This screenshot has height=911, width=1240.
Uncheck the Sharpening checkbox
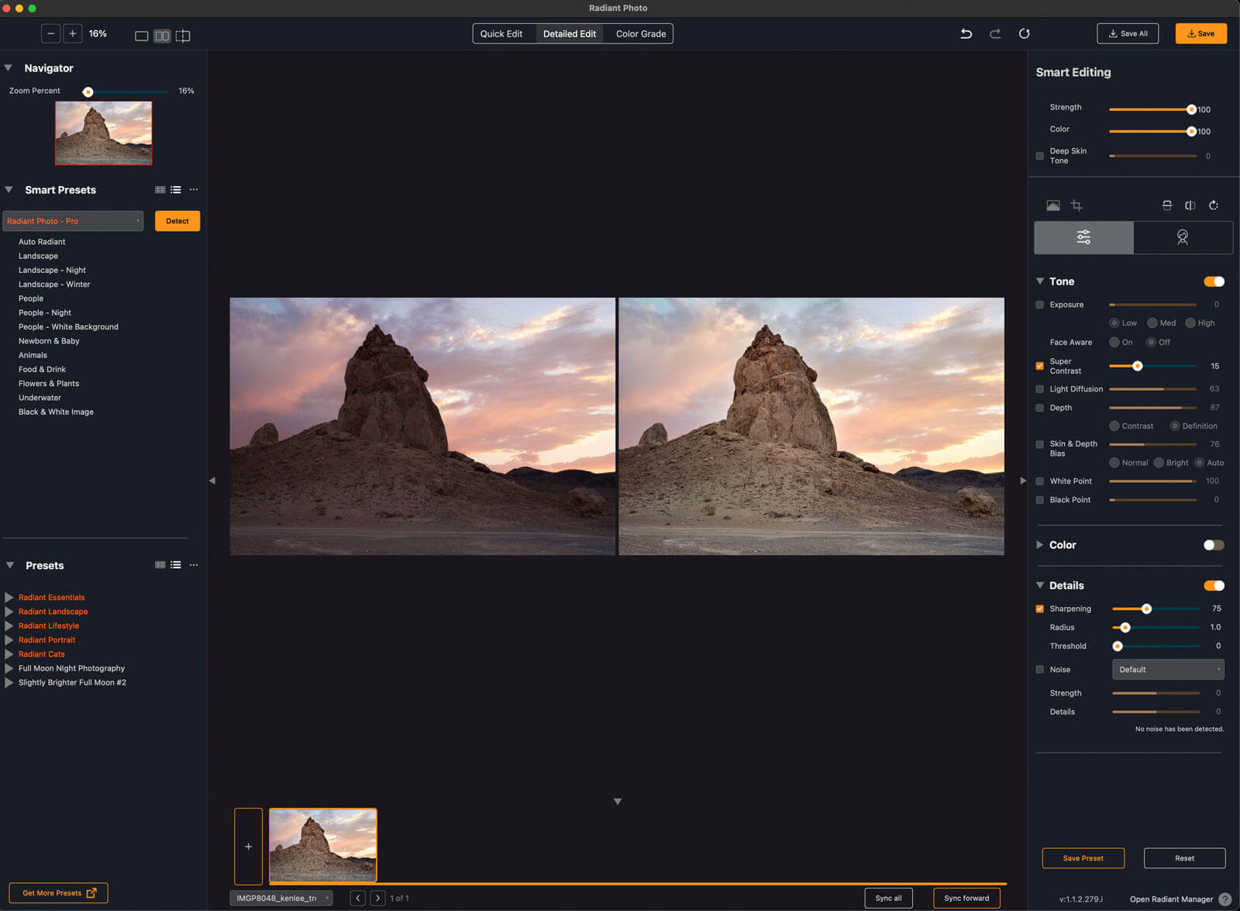(x=1040, y=609)
